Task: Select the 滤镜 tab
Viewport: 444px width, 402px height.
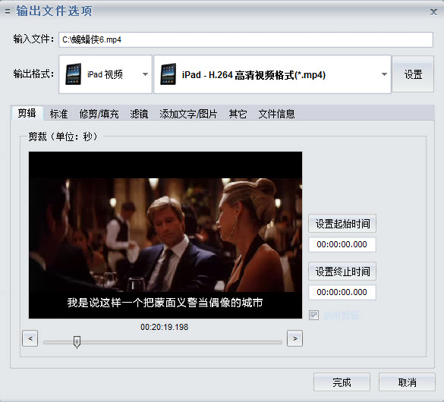Action: tap(139, 114)
